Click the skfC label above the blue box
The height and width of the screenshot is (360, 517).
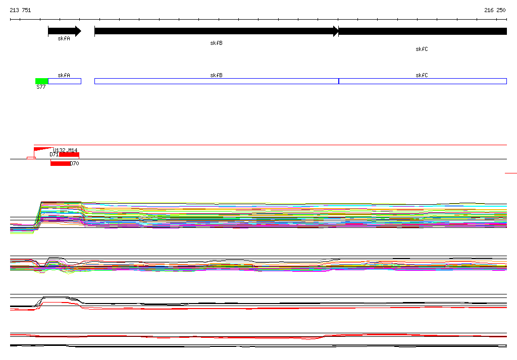(x=422, y=76)
